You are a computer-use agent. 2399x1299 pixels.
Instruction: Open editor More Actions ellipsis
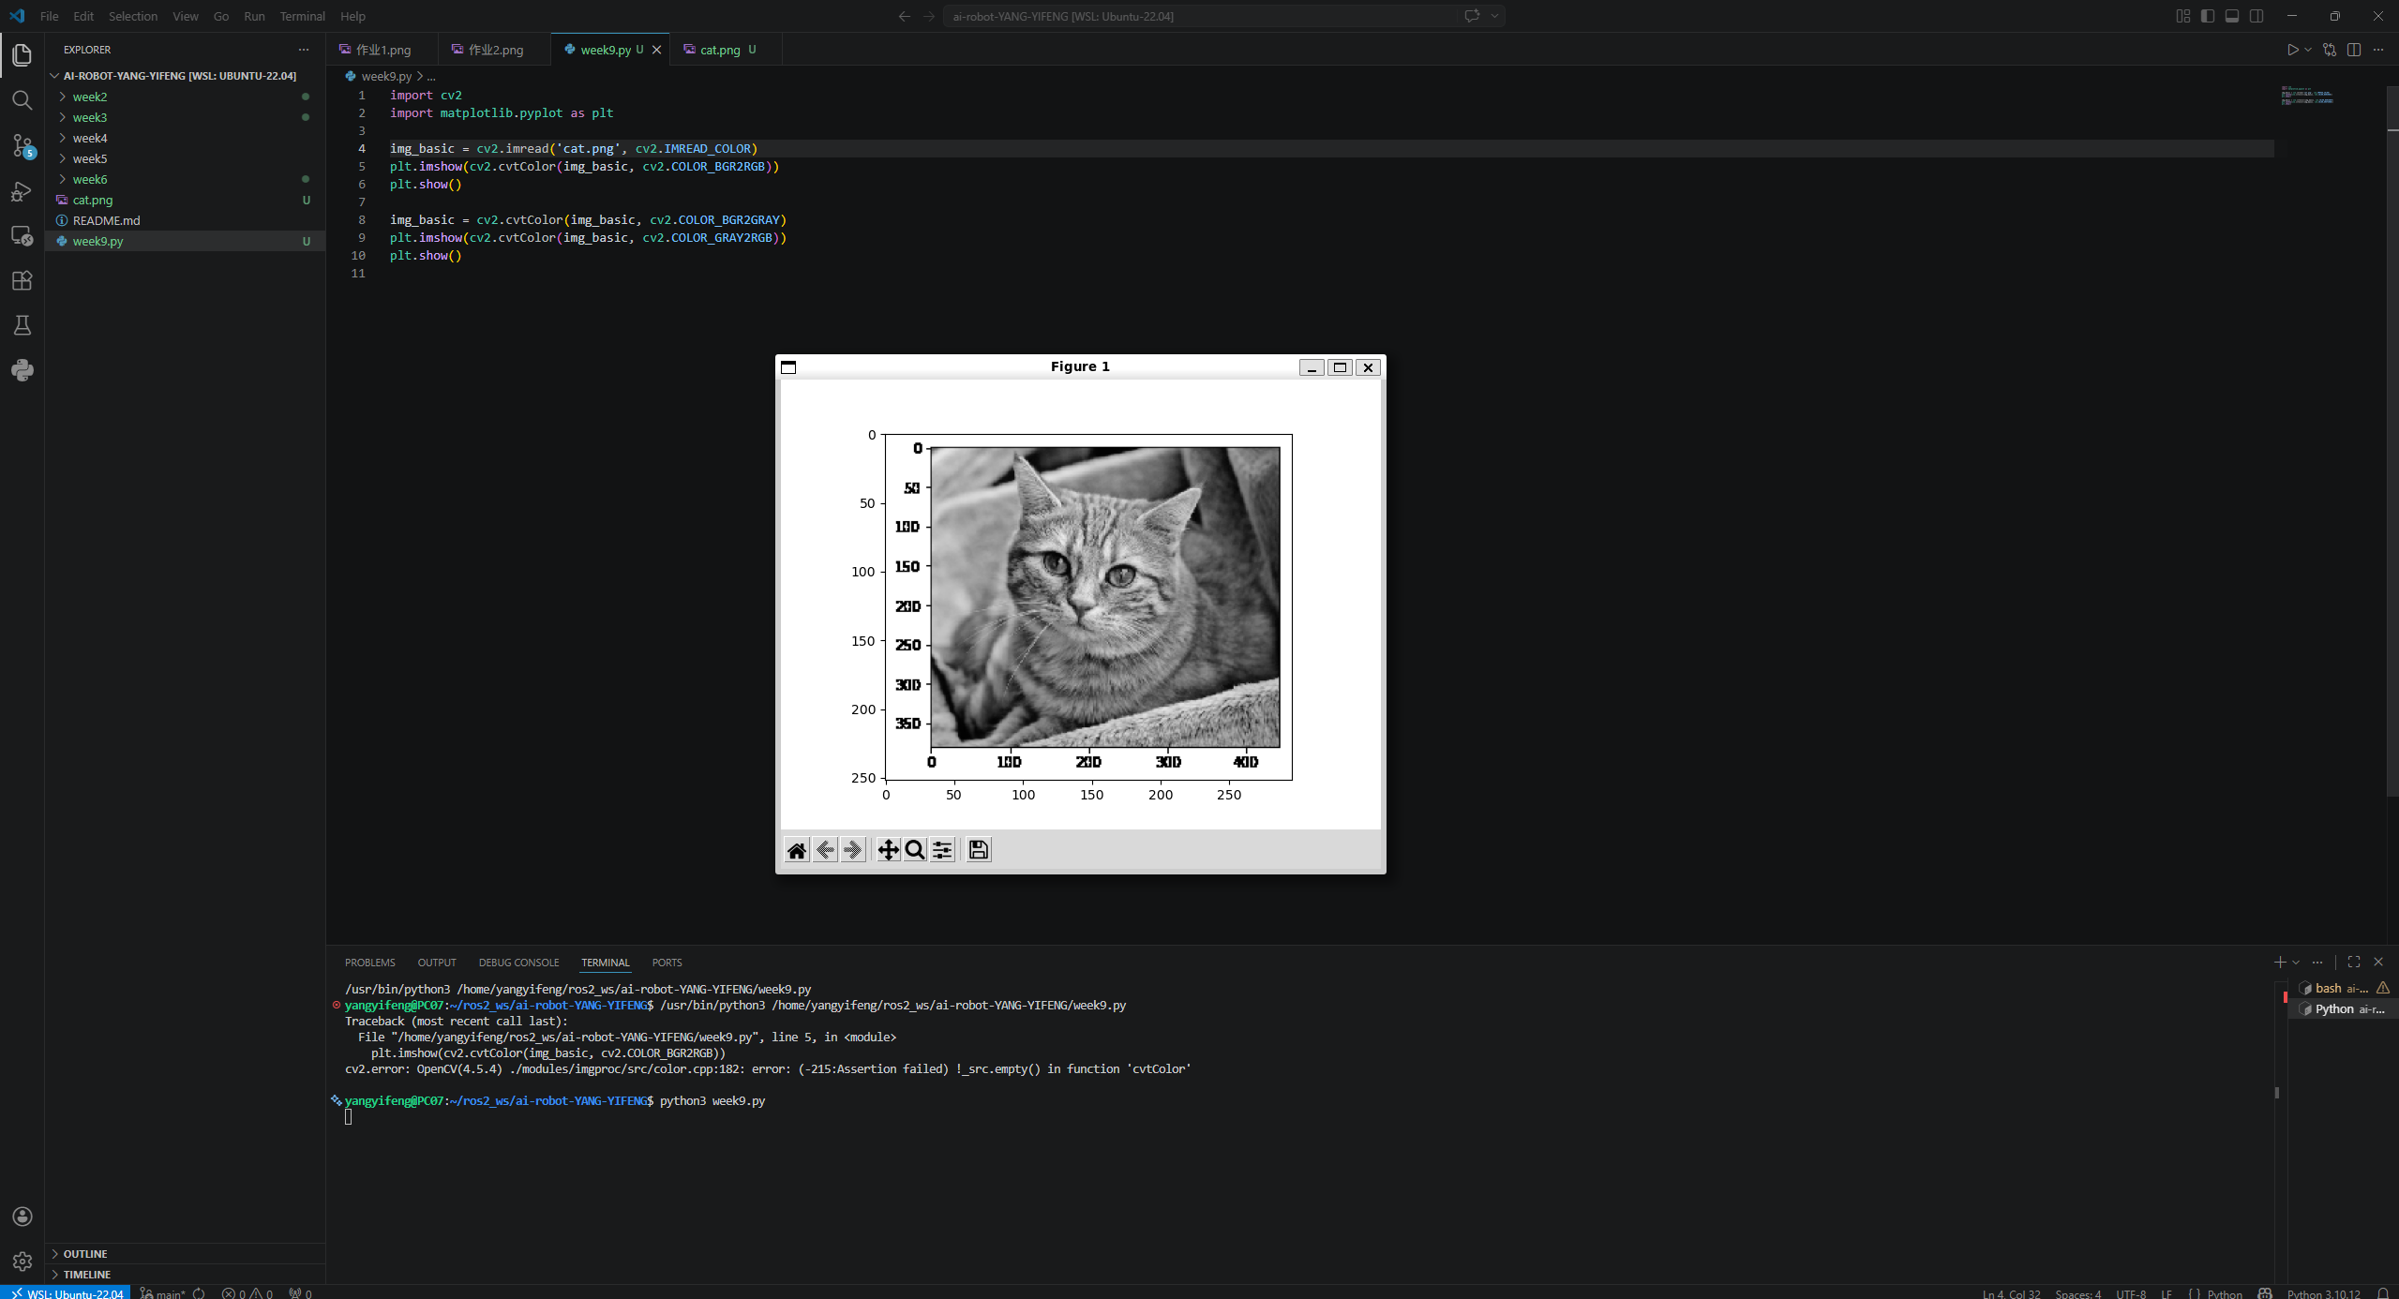click(2378, 50)
